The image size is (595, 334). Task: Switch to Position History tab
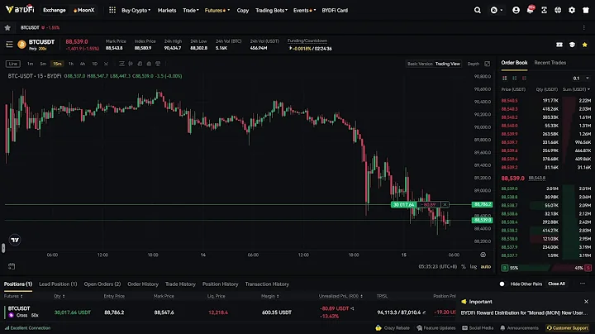click(220, 284)
